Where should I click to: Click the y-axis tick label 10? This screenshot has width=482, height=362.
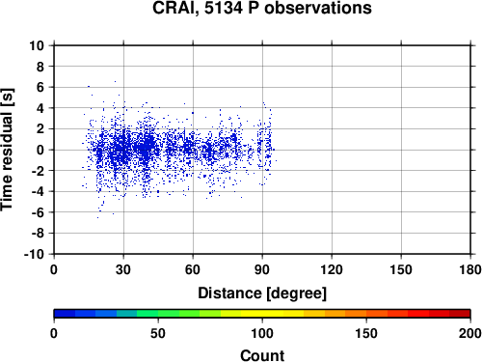[37, 45]
